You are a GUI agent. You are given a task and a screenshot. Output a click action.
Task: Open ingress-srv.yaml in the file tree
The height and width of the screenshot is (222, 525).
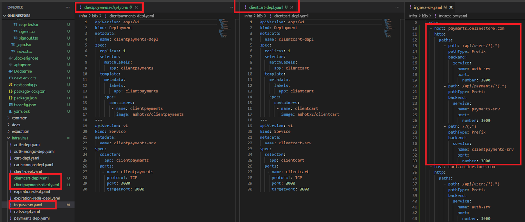pos(28,205)
